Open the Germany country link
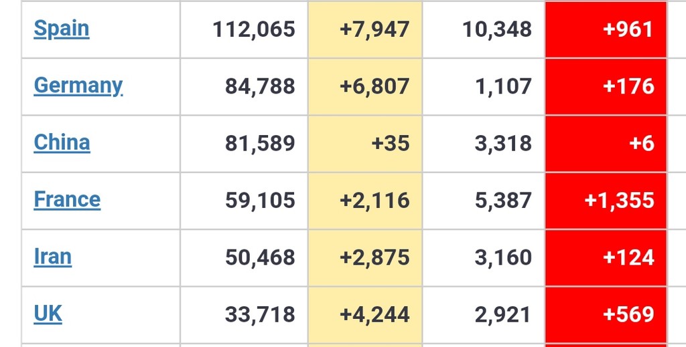Image resolution: width=686 pixels, height=347 pixels. coord(78,86)
